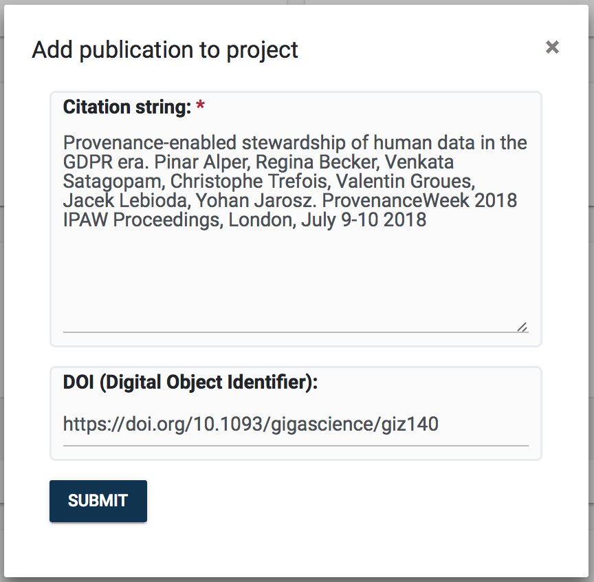Click the red required asterisk
This screenshot has height=582, width=594.
(x=200, y=107)
